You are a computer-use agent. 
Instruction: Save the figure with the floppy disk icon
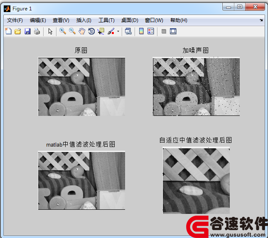27,31
